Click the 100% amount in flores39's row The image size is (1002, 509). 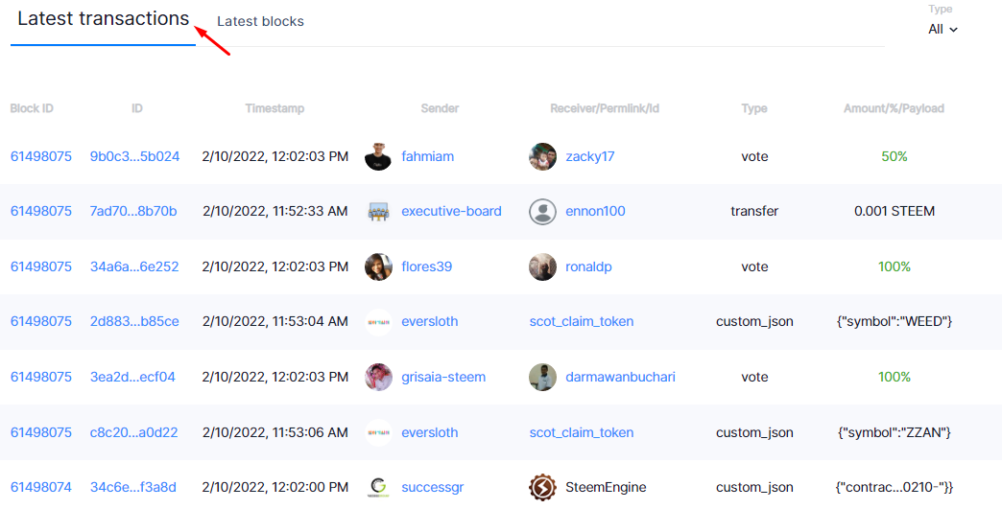(x=894, y=266)
